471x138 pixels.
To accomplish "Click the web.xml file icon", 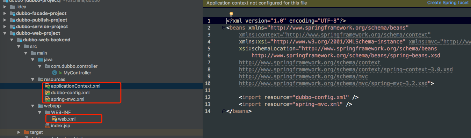I will pyautogui.click(x=55, y=119).
